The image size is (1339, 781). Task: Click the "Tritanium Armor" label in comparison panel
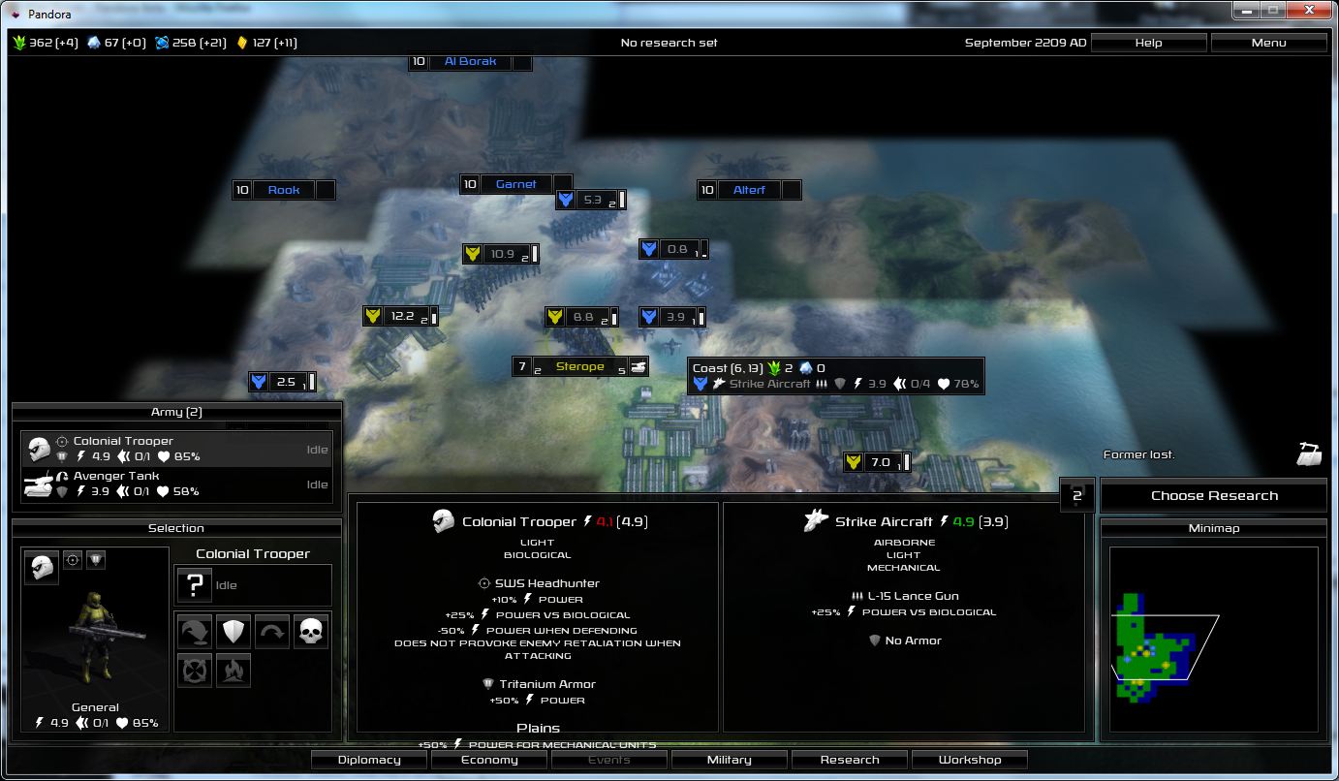pyautogui.click(x=549, y=684)
